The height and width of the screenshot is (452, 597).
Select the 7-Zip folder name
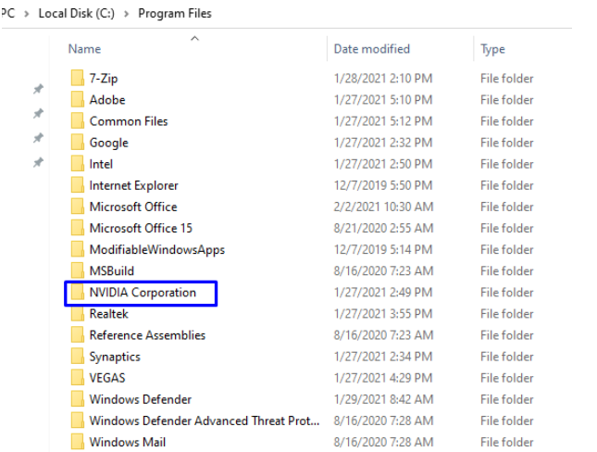(104, 79)
